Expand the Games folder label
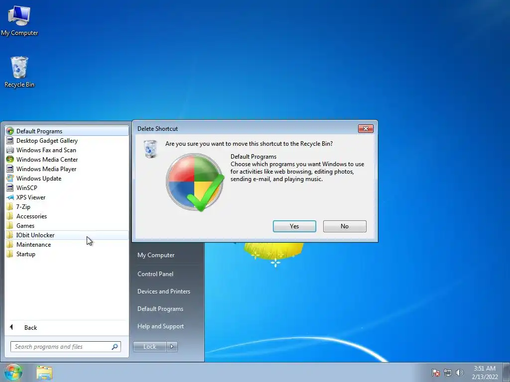510x382 pixels. [25, 225]
